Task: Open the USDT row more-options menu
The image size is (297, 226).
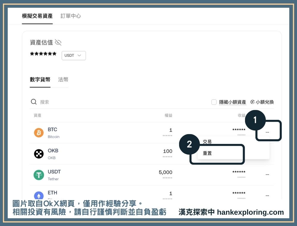Action: [267, 175]
